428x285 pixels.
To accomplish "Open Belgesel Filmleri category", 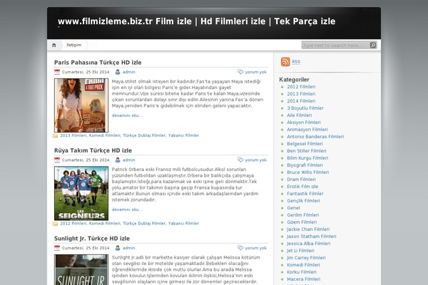I will (x=305, y=144).
